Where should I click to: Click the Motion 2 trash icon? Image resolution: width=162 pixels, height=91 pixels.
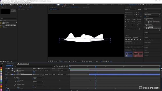tap(139, 29)
